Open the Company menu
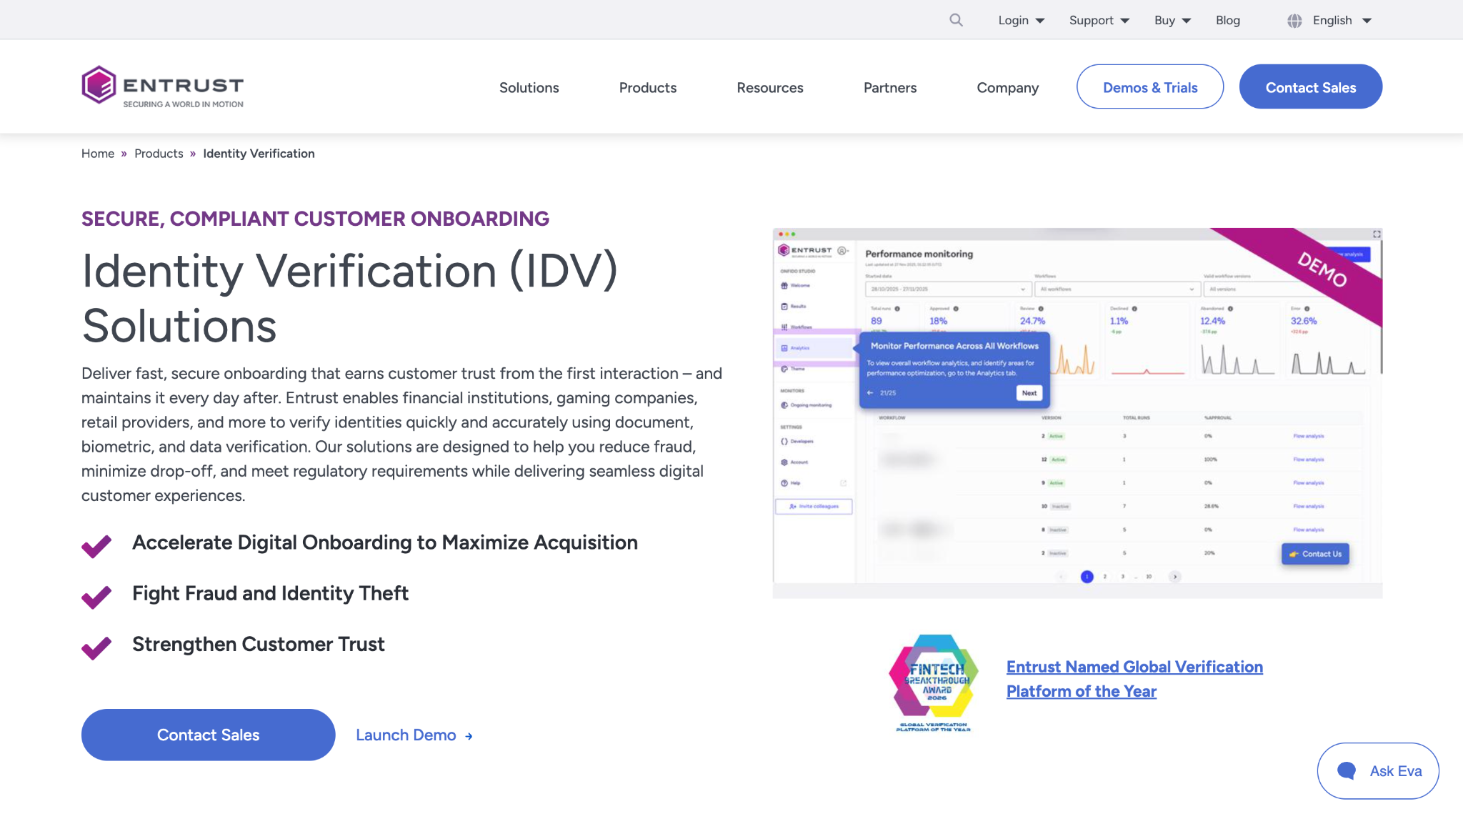This screenshot has width=1463, height=824. (x=1008, y=87)
